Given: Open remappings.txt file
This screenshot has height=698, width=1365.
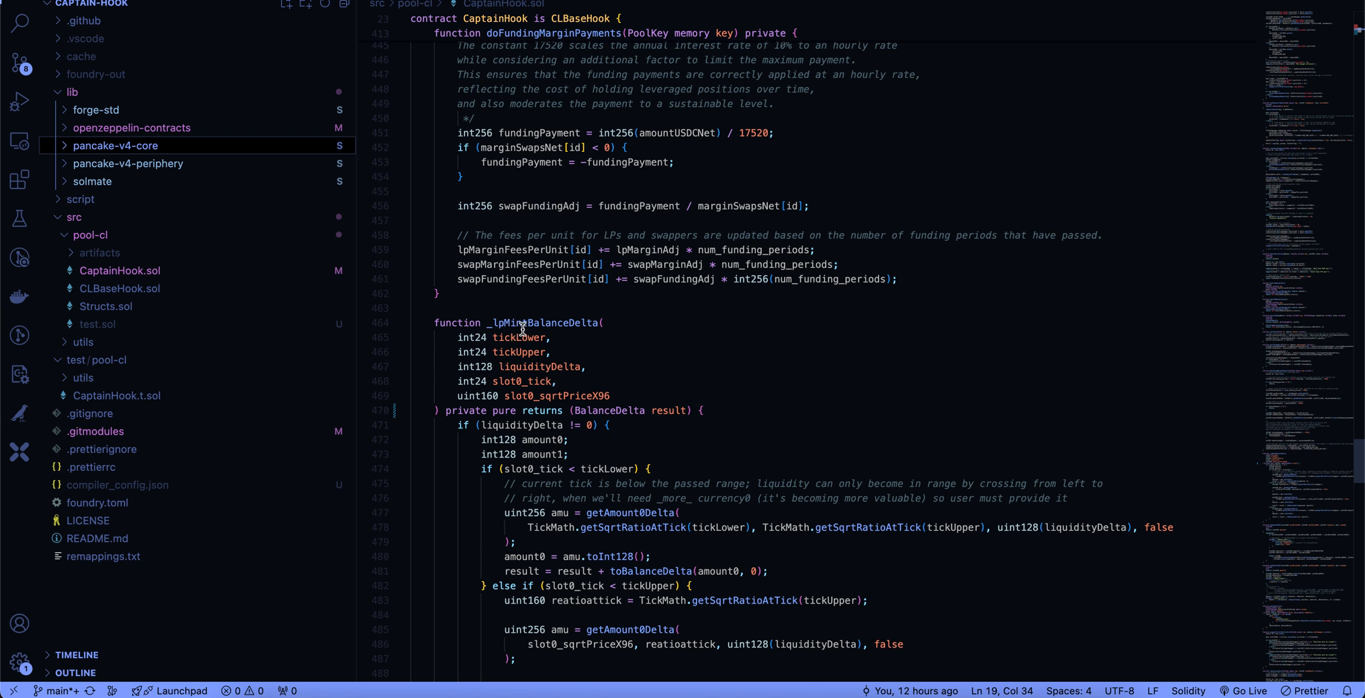Looking at the screenshot, I should tap(197, 556).
